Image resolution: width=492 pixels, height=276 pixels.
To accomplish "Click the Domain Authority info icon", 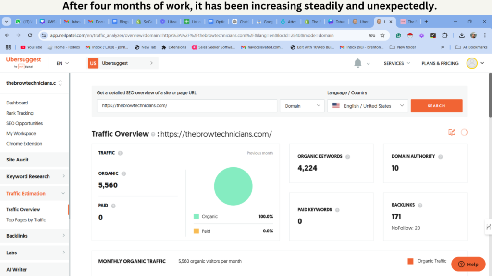I will [x=441, y=157].
